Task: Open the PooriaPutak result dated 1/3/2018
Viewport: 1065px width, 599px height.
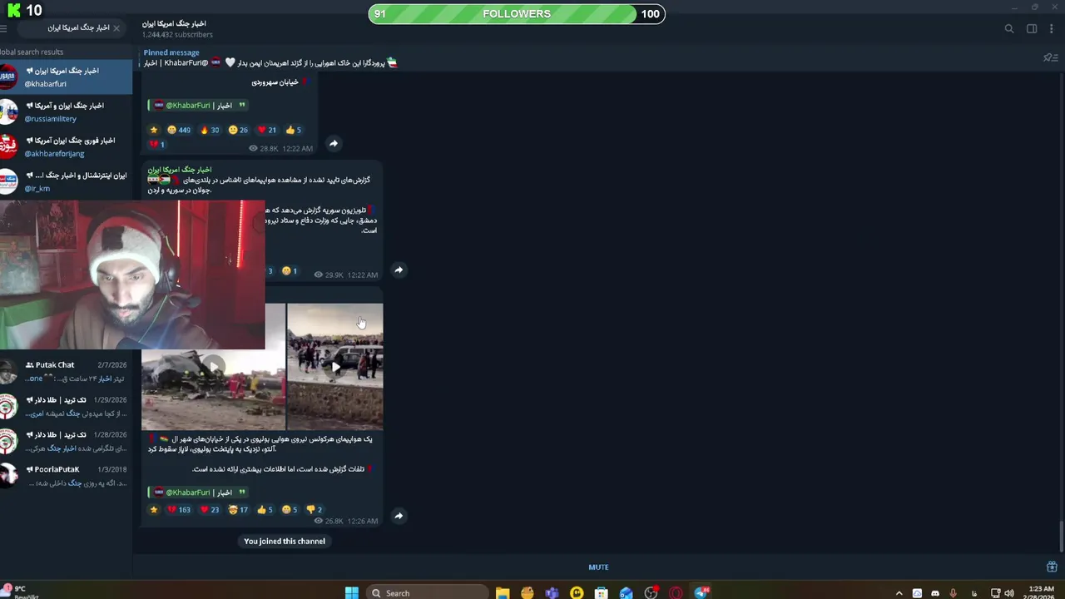Action: click(x=66, y=476)
